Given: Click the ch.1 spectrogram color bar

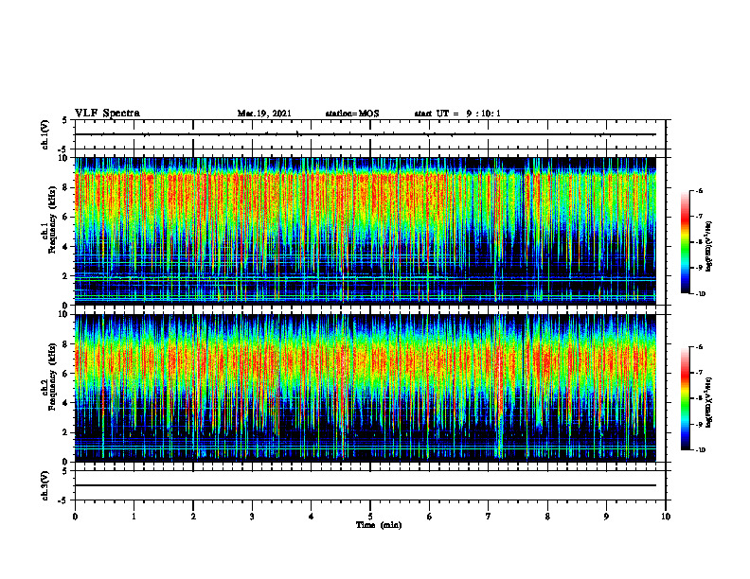Looking at the screenshot, I should pyautogui.click(x=685, y=242).
